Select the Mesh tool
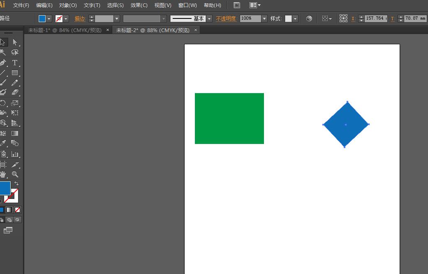The image size is (428, 274). 3,133
